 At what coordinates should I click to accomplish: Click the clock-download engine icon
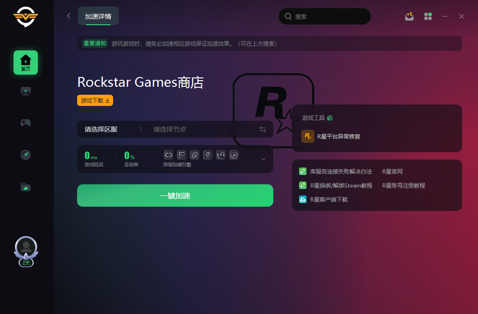[221, 155]
